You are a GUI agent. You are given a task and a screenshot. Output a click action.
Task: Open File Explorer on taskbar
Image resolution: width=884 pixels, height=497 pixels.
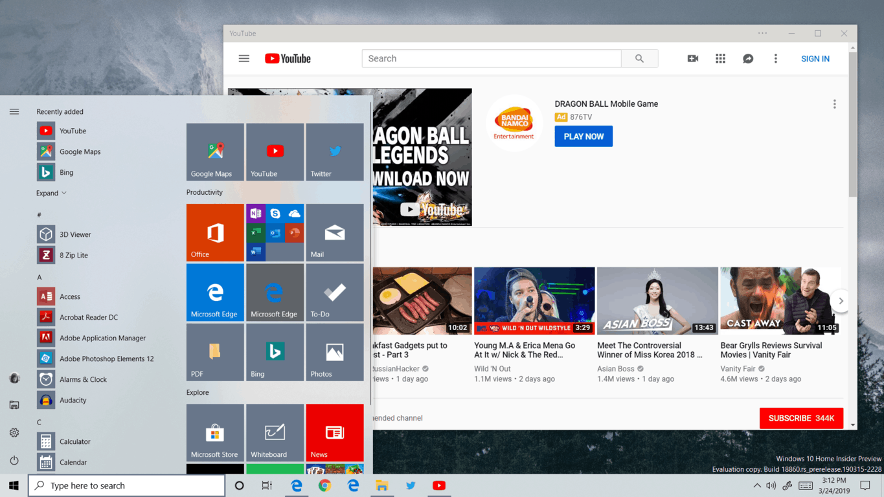pos(382,485)
